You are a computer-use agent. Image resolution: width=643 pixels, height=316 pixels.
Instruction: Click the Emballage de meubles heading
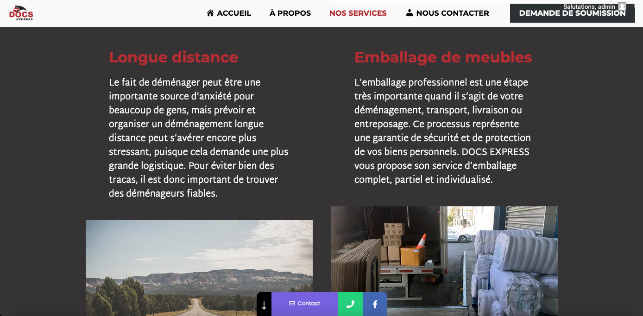point(443,57)
